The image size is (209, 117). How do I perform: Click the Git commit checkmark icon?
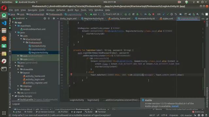click(168, 14)
